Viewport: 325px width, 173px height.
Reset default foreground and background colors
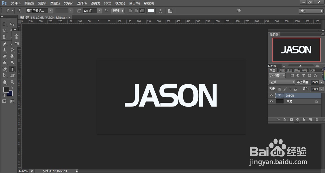[x=4, y=95]
